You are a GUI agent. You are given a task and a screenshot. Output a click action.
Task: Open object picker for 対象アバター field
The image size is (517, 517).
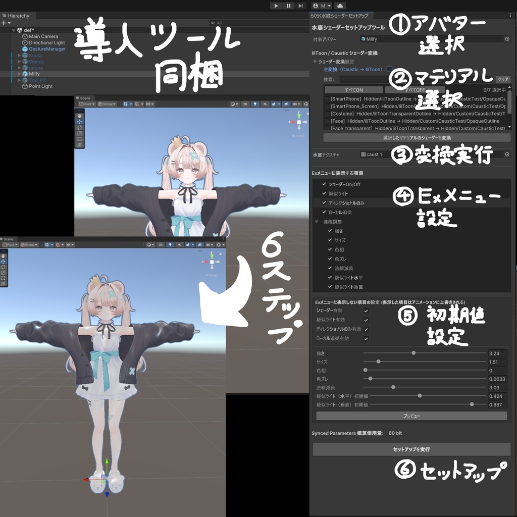(x=507, y=39)
